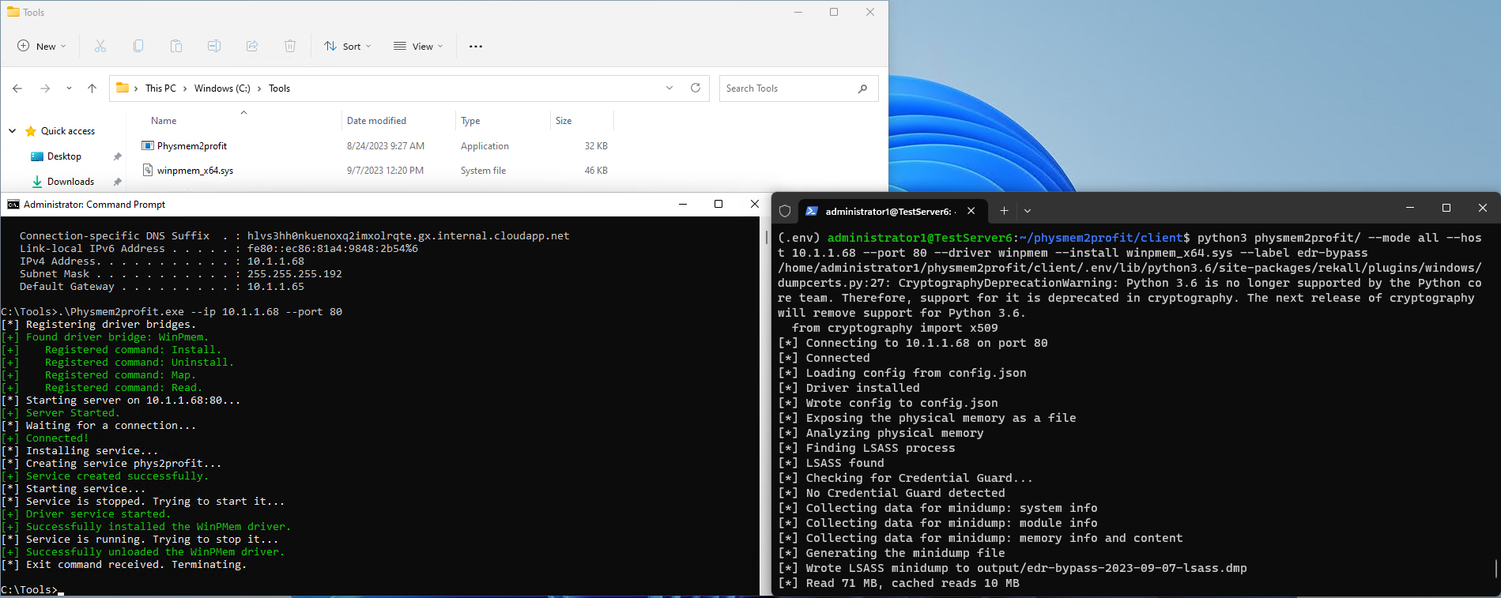Select the winpmem_x64.sys file
Screen dimensions: 1501x598
[x=195, y=171]
